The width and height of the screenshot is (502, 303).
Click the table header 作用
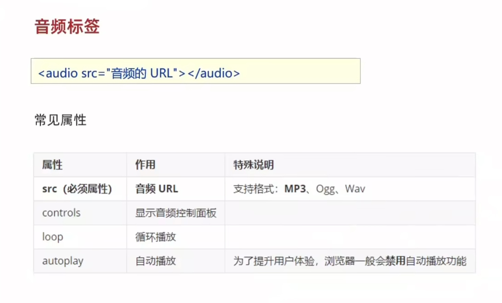click(145, 165)
